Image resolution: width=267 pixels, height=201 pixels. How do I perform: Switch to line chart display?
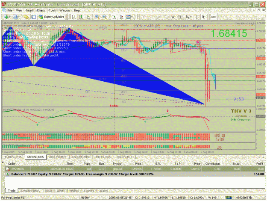[x=88, y=17]
